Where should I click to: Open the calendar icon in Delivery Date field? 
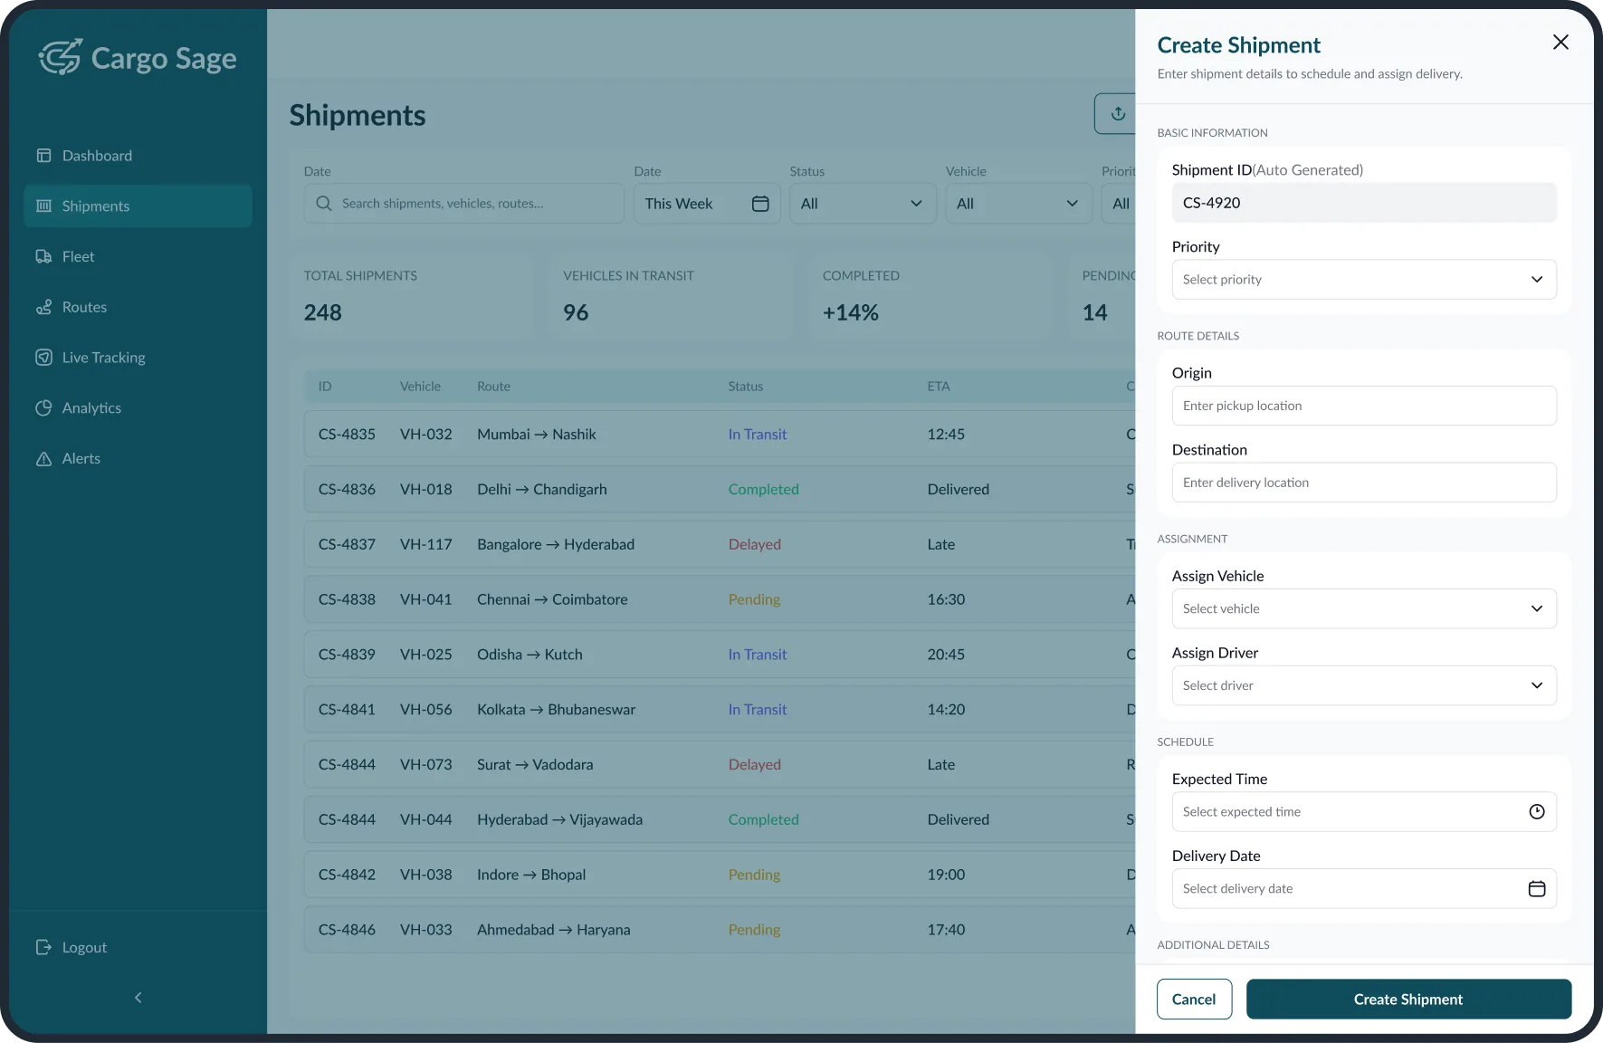tap(1535, 888)
